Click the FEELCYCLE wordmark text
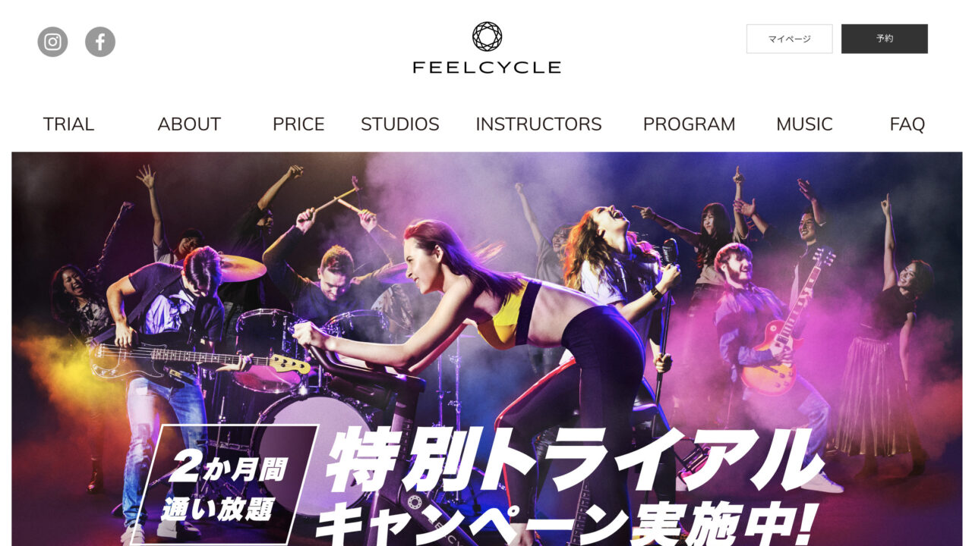Screen dimensions: 972x546 tap(487, 67)
